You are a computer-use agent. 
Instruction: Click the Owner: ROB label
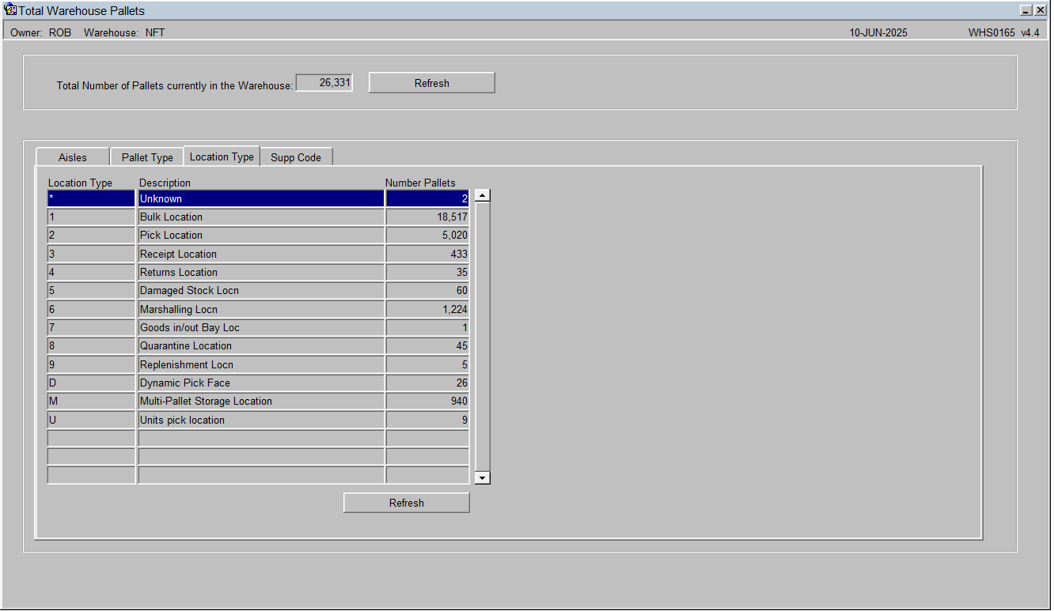(40, 32)
